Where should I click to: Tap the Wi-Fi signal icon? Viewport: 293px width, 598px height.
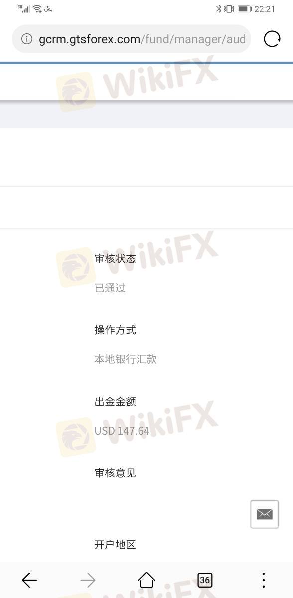[37, 9]
